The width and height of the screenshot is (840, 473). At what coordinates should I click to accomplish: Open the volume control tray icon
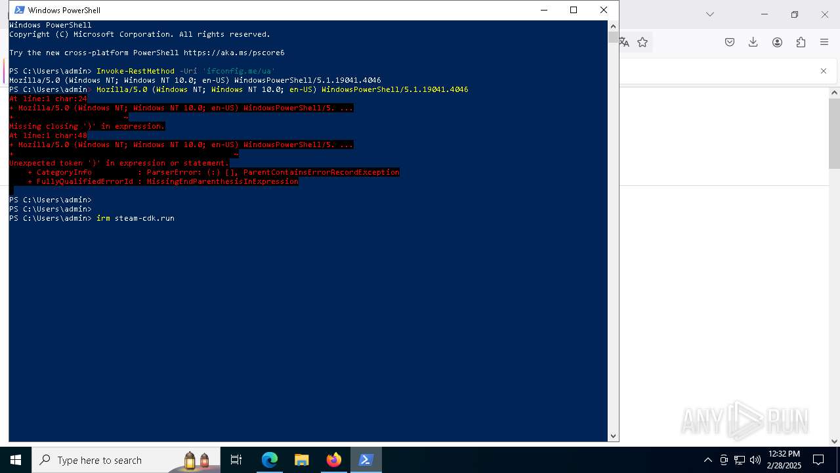tap(755, 460)
